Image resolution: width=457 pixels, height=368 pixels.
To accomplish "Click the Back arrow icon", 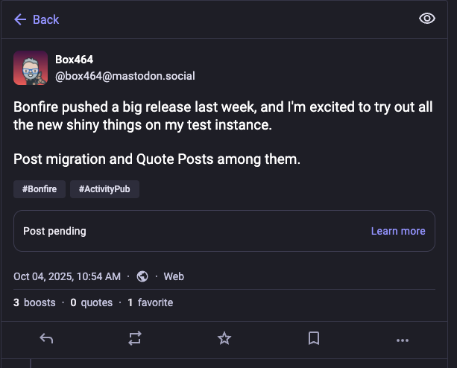I will [20, 19].
